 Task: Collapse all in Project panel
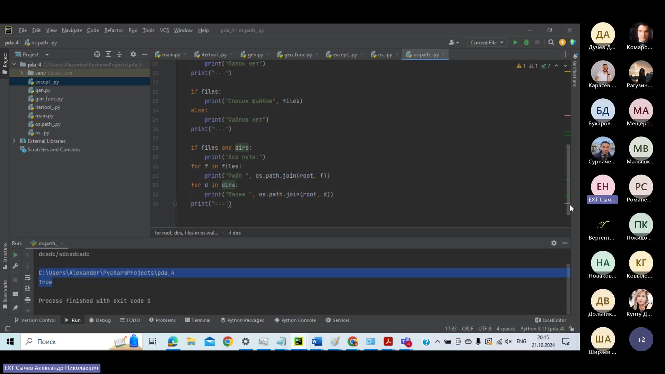pyautogui.click(x=119, y=54)
